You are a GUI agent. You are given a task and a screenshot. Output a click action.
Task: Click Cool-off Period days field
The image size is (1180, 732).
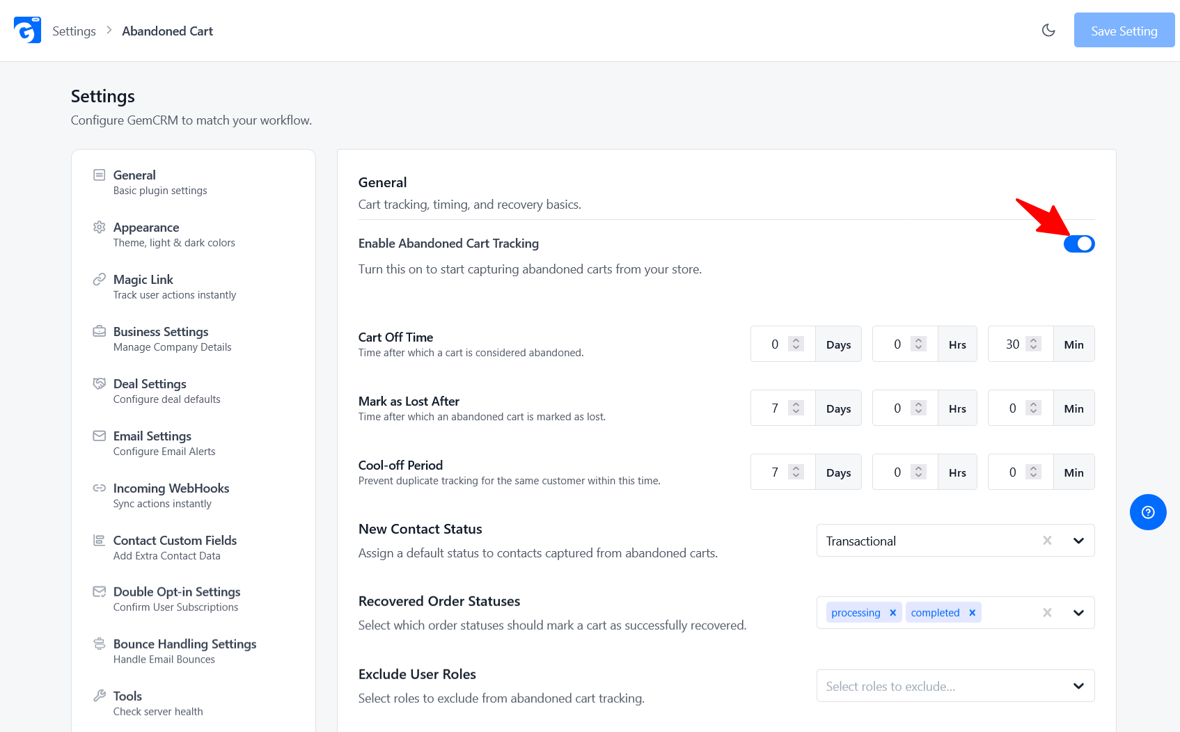point(783,472)
